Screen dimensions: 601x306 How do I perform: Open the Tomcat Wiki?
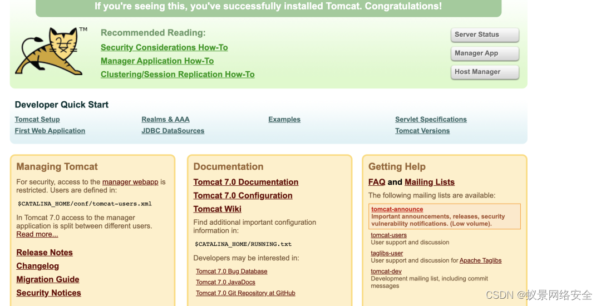[218, 209]
